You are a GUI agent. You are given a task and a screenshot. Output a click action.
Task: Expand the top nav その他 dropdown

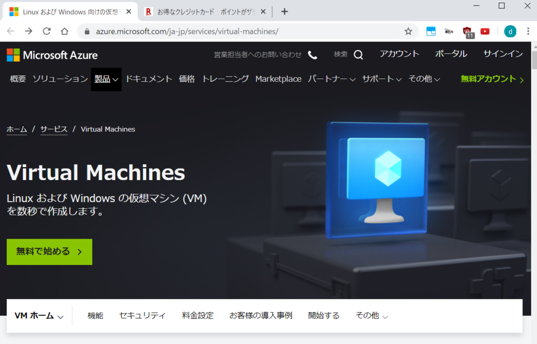(424, 79)
